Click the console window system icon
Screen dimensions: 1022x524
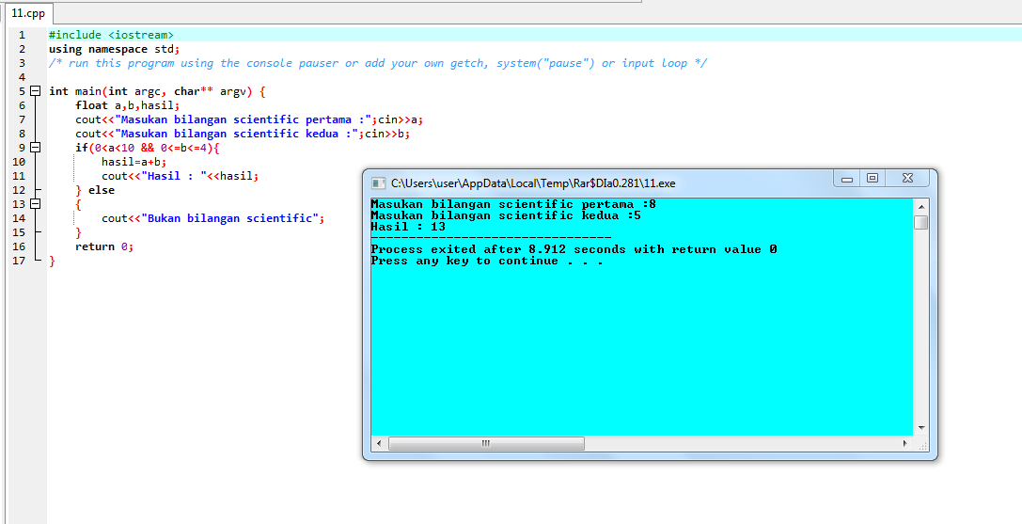(377, 183)
